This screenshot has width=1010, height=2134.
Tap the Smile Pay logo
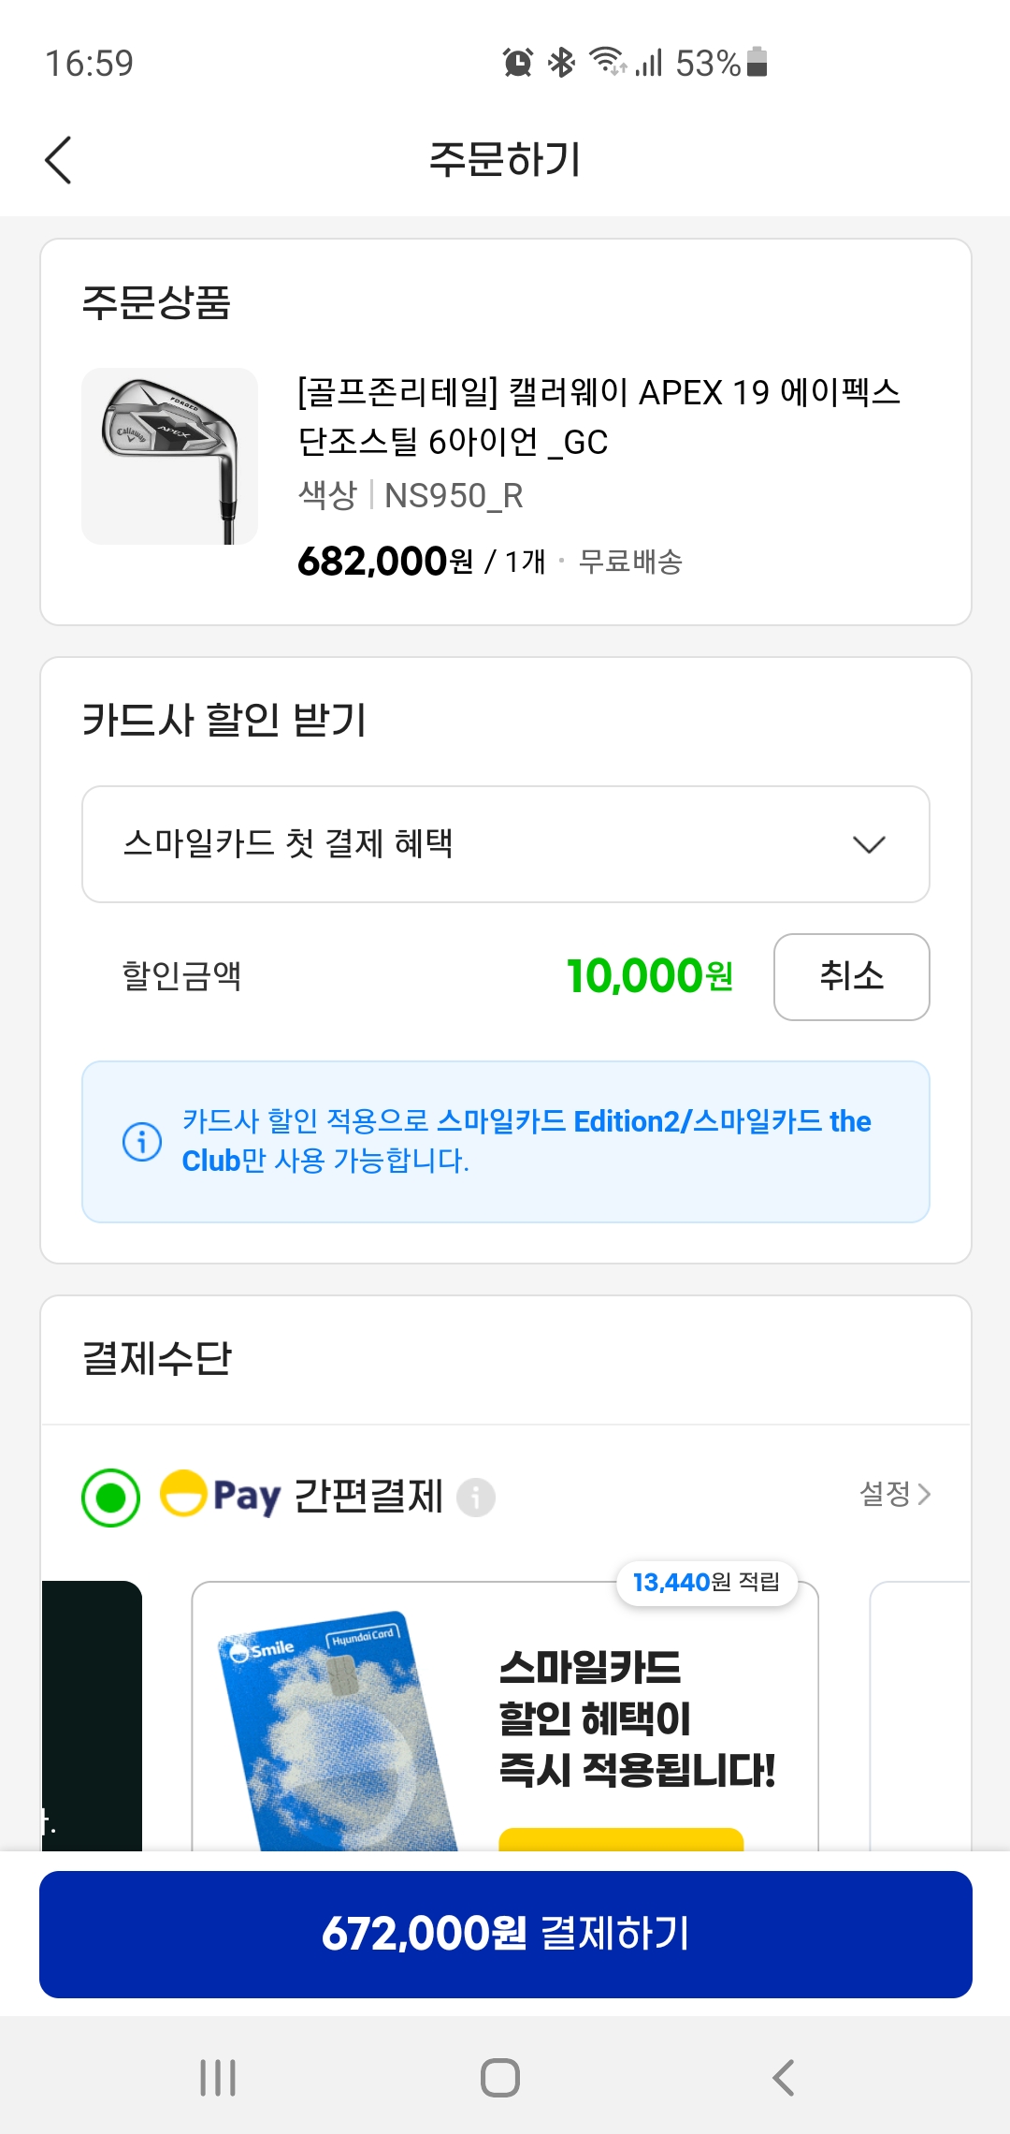click(221, 1495)
